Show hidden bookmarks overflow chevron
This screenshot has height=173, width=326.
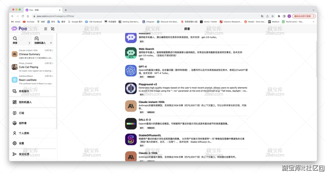(x=314, y=22)
